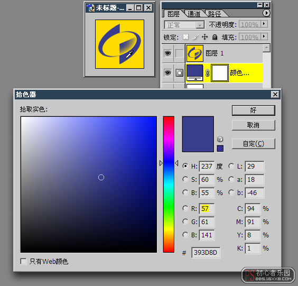The width and height of the screenshot is (298, 286).
Task: Click the lock all padlock icon
Action: 215,37
